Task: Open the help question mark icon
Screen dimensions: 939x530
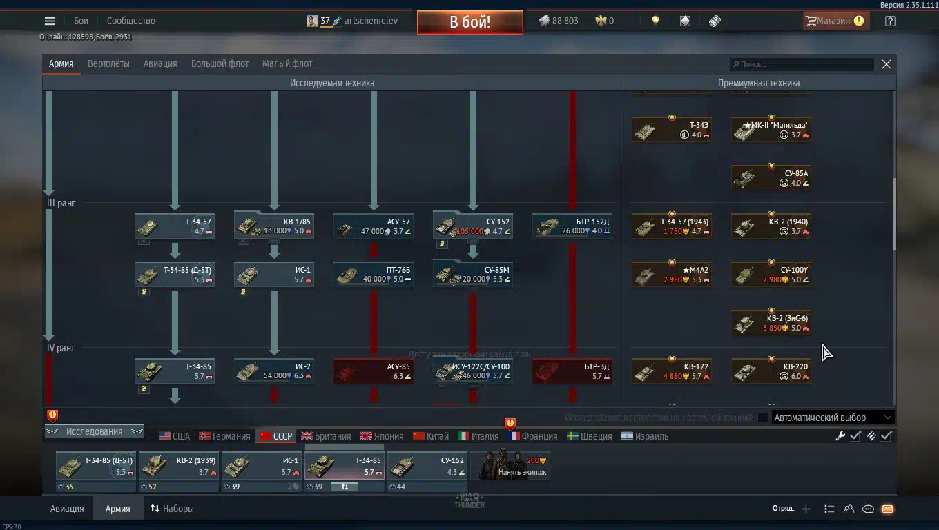Action: coord(890,21)
